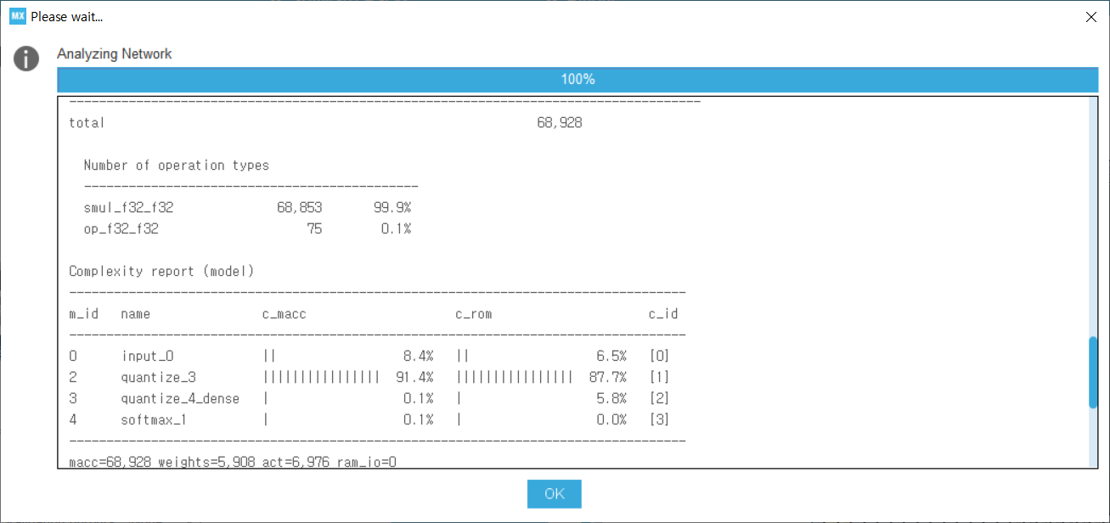Click the Complexity report (model) heading
The height and width of the screenshot is (523, 1110).
[161, 272]
